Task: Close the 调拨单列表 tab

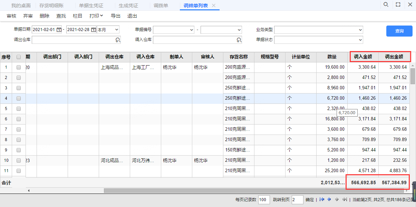Action: (x=214, y=6)
